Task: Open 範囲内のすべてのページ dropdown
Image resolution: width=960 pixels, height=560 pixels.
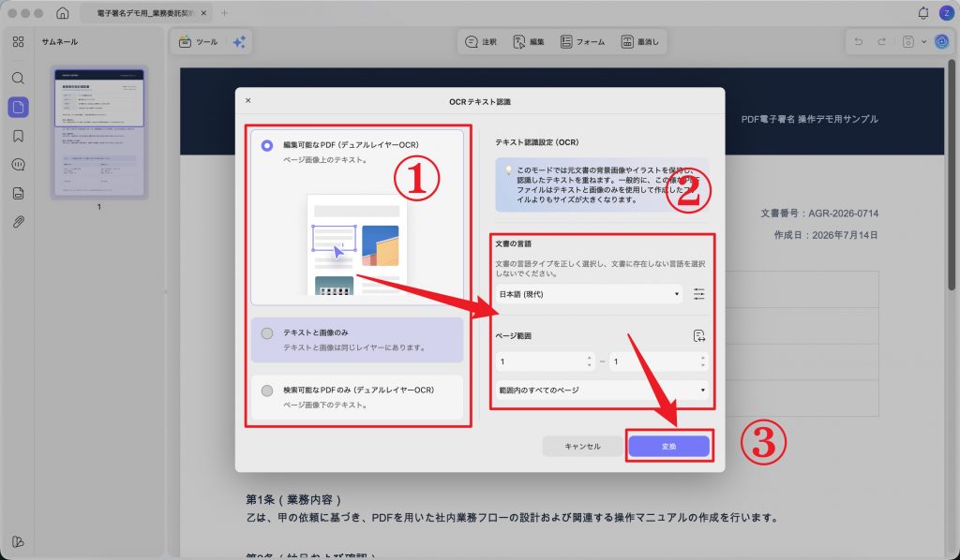Action: click(x=602, y=391)
